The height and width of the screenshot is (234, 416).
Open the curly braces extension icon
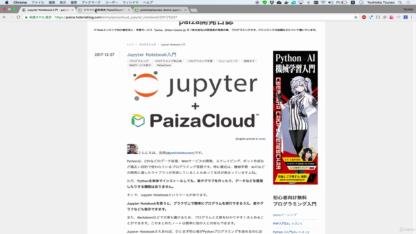[378, 18]
